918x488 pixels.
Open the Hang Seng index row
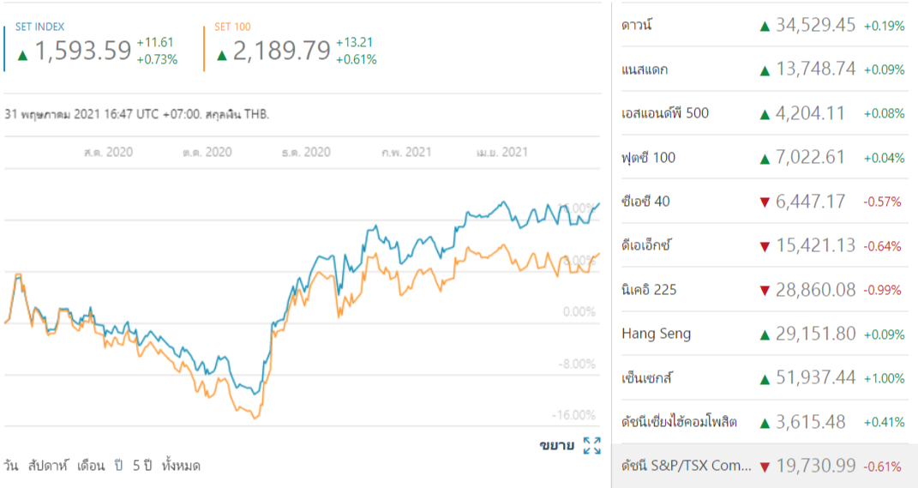click(x=656, y=334)
